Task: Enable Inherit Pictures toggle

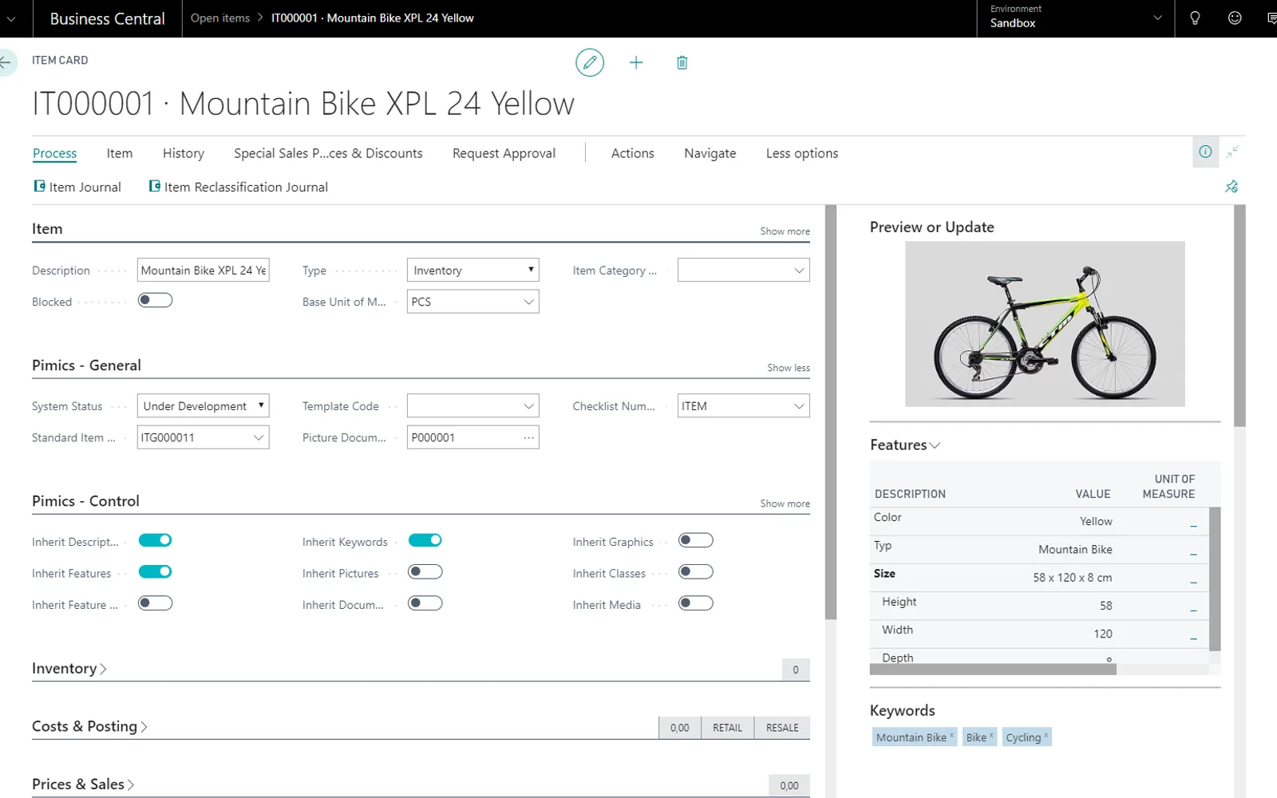Action: point(425,571)
